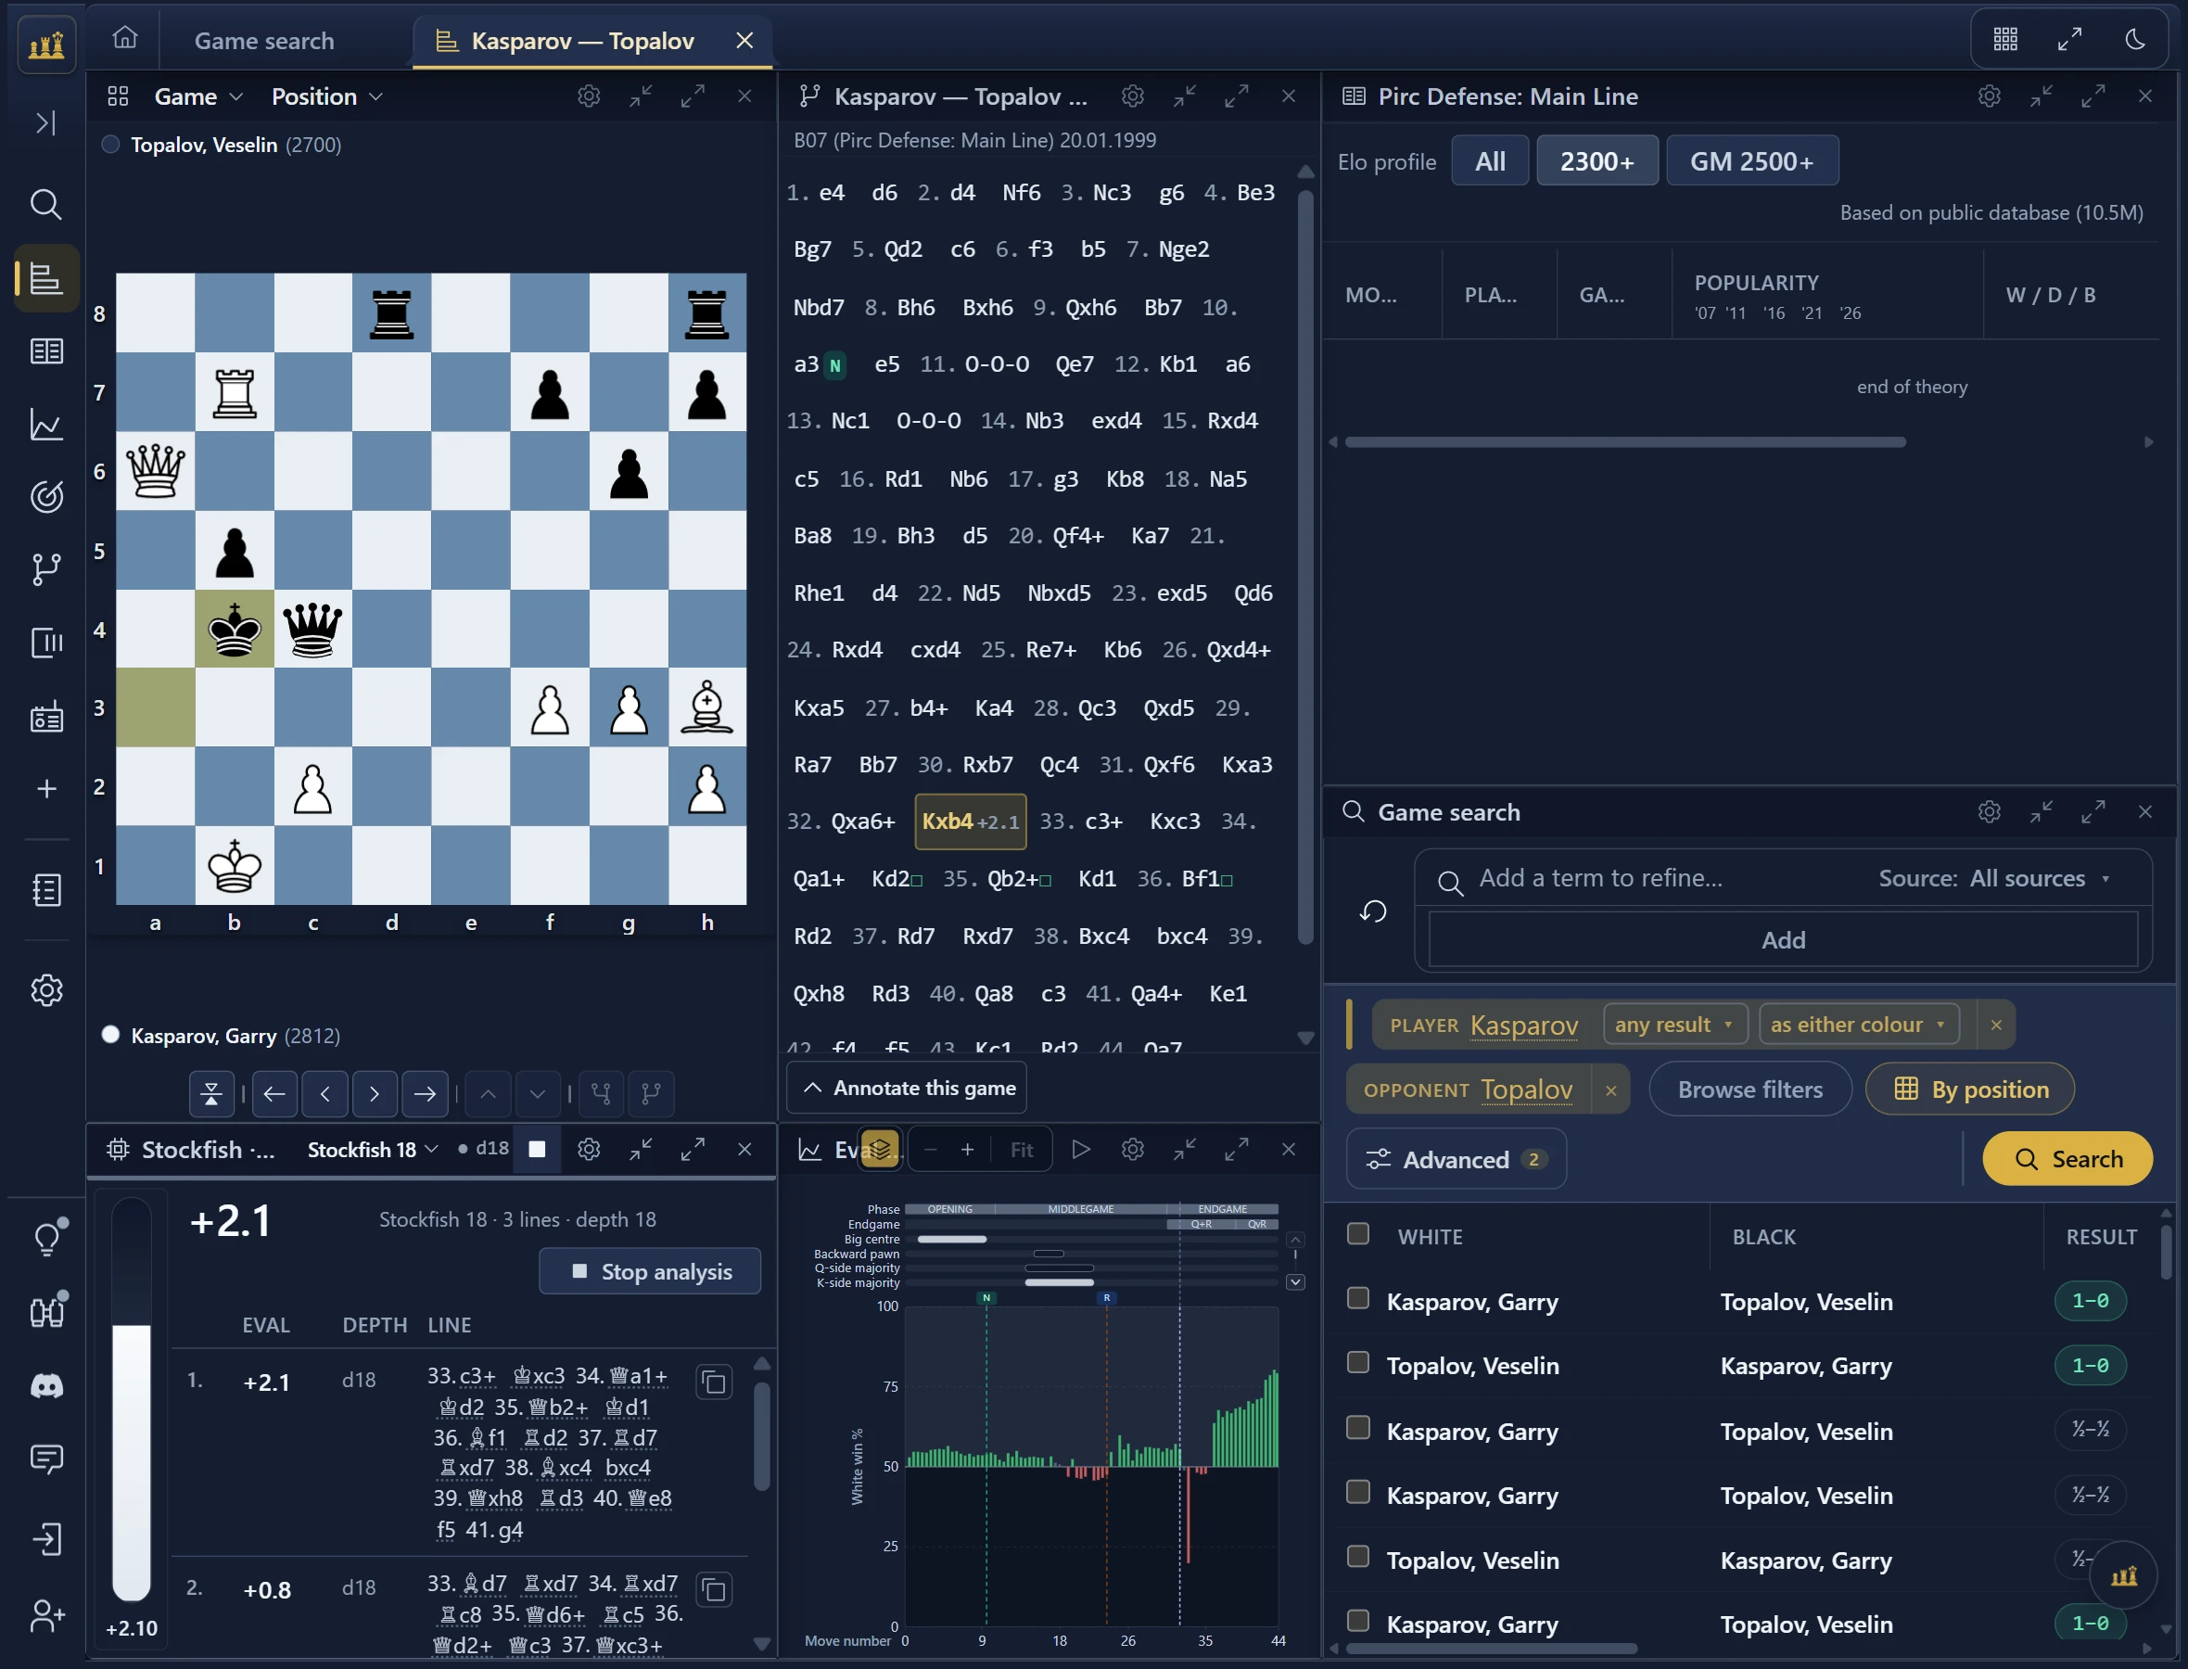Open the Source: All sources dropdown
Screen dimensions: 2188x1669
1993,878
